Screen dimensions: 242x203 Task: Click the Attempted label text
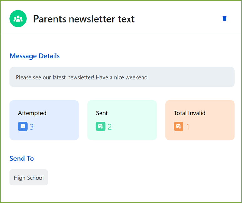point(32,113)
